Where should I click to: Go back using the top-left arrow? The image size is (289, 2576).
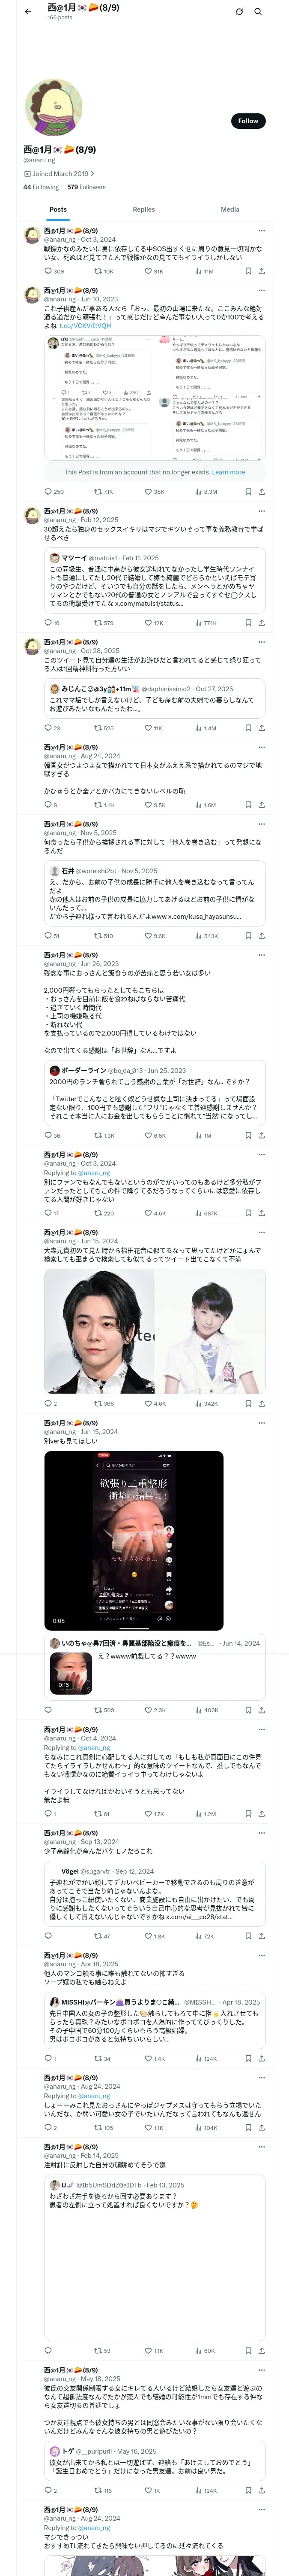(x=28, y=12)
